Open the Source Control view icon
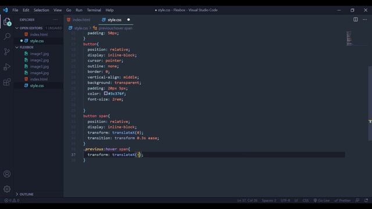372x209 pixels. click(x=7, y=52)
